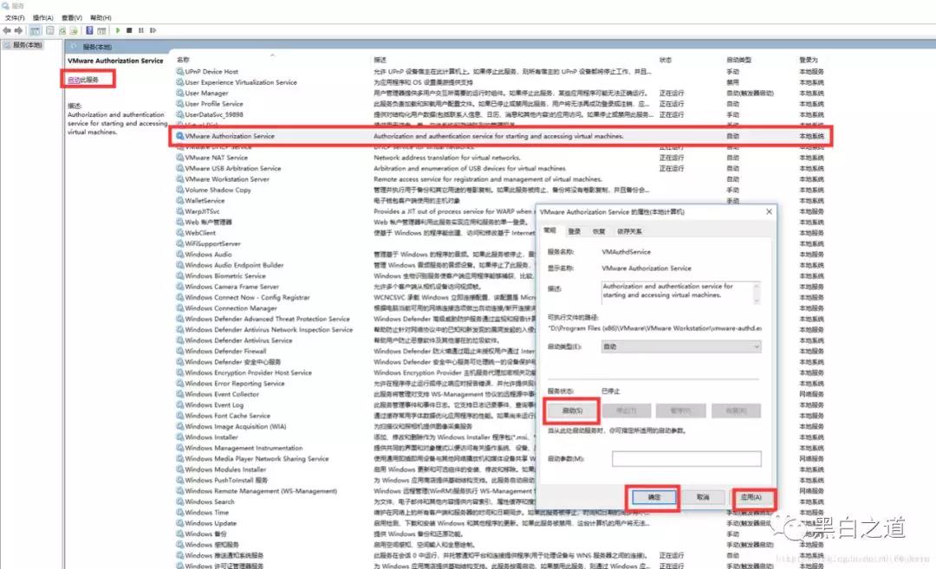
Task: Sort services by the 启动类型 column header
Action: 739,60
